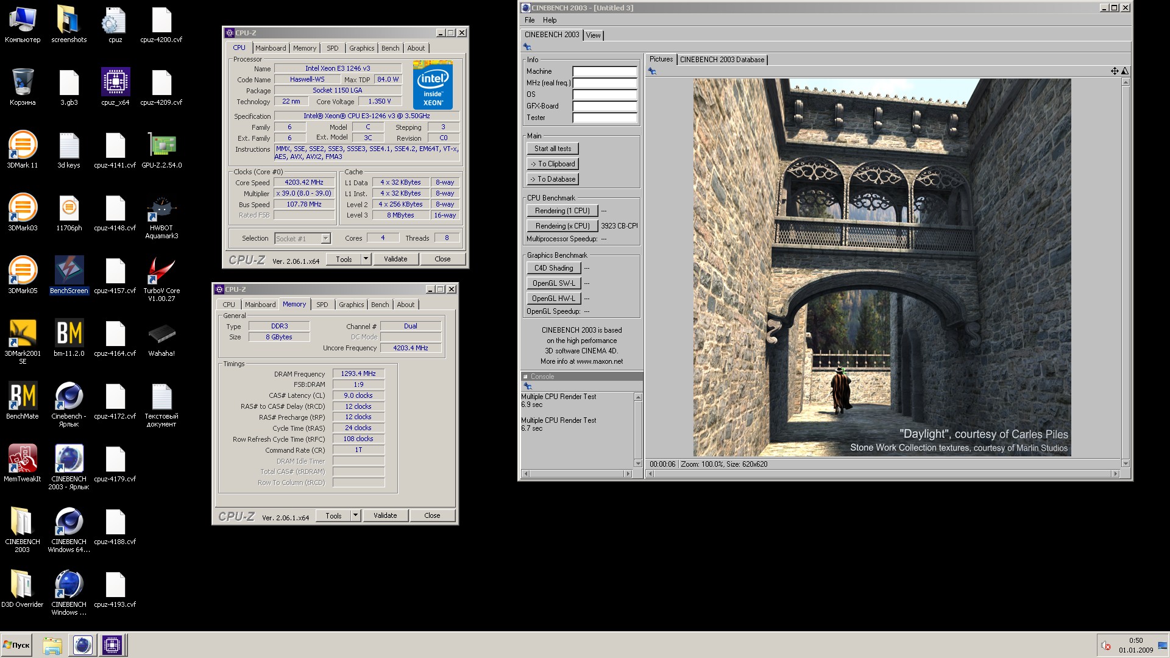Screen dimensions: 1170x658
Task: Open the screenshots folder icon
Action: coord(69,25)
